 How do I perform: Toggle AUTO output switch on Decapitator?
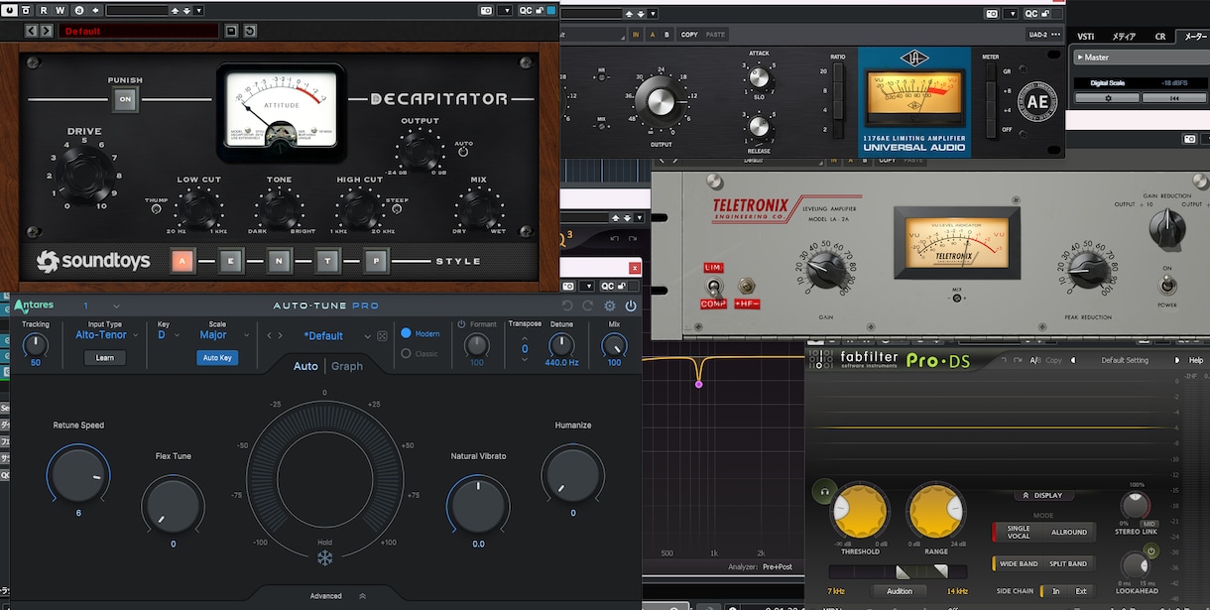pos(463,152)
